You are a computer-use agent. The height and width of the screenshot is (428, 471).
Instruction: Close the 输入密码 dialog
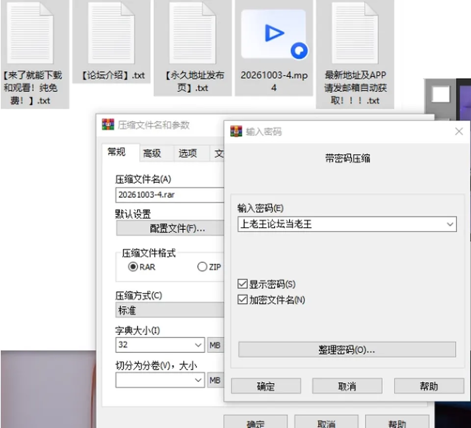point(459,132)
